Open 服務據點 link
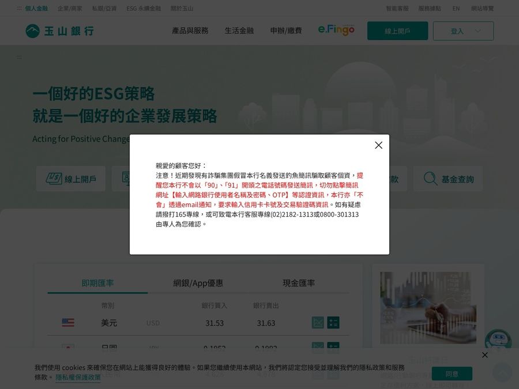The width and height of the screenshot is (519, 389). 430,8
